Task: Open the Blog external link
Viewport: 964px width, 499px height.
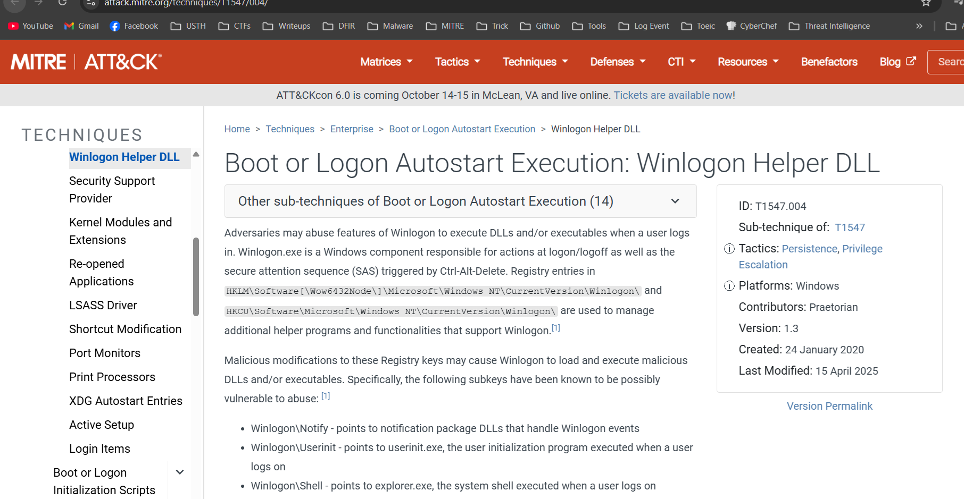Action: tap(897, 62)
